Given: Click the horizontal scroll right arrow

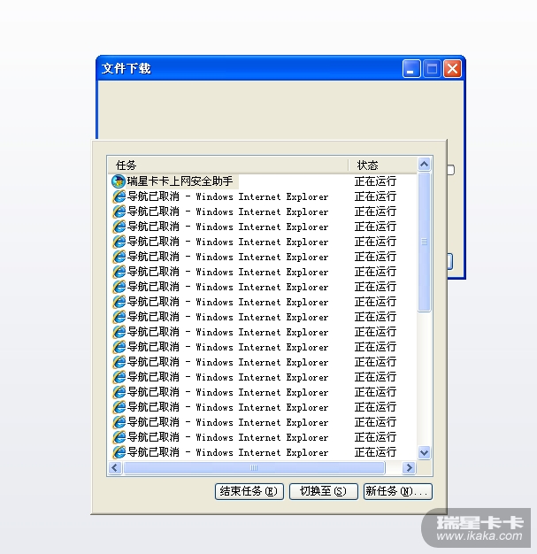Looking at the screenshot, I should (409, 468).
